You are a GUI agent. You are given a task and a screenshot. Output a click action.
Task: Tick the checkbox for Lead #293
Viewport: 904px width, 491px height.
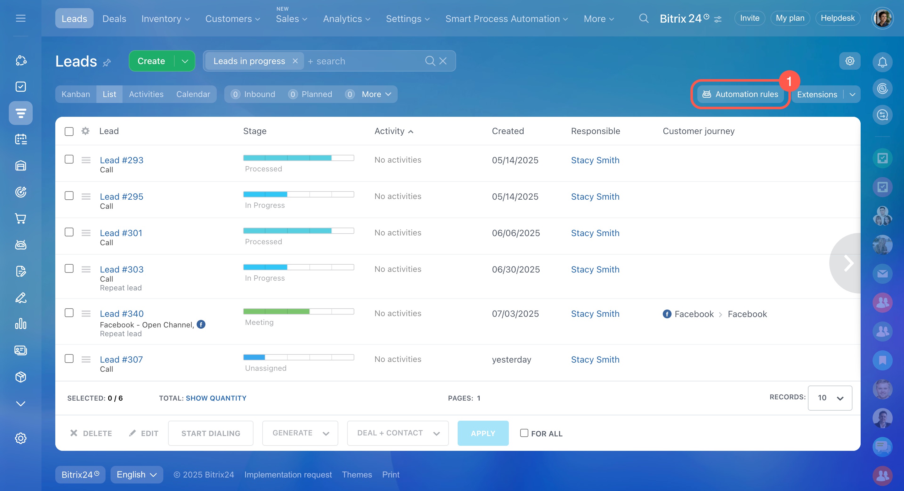click(69, 159)
